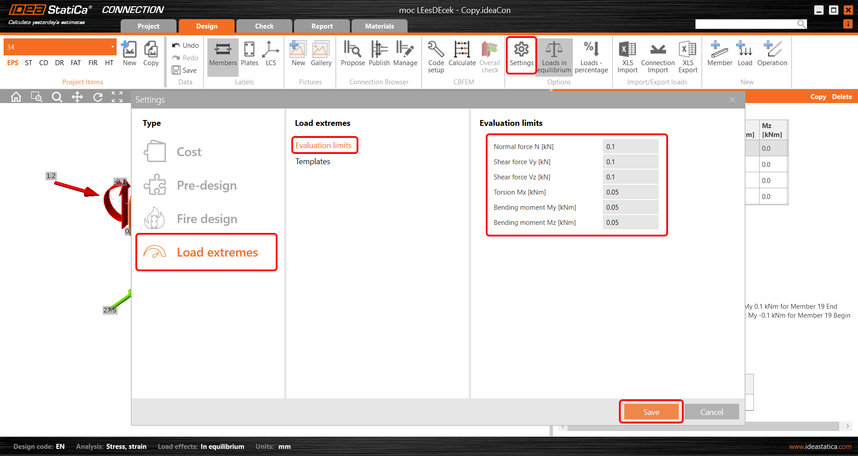This screenshot has height=456, width=858.
Task: Expand the project item 34 dropdown
Action: tap(112, 47)
